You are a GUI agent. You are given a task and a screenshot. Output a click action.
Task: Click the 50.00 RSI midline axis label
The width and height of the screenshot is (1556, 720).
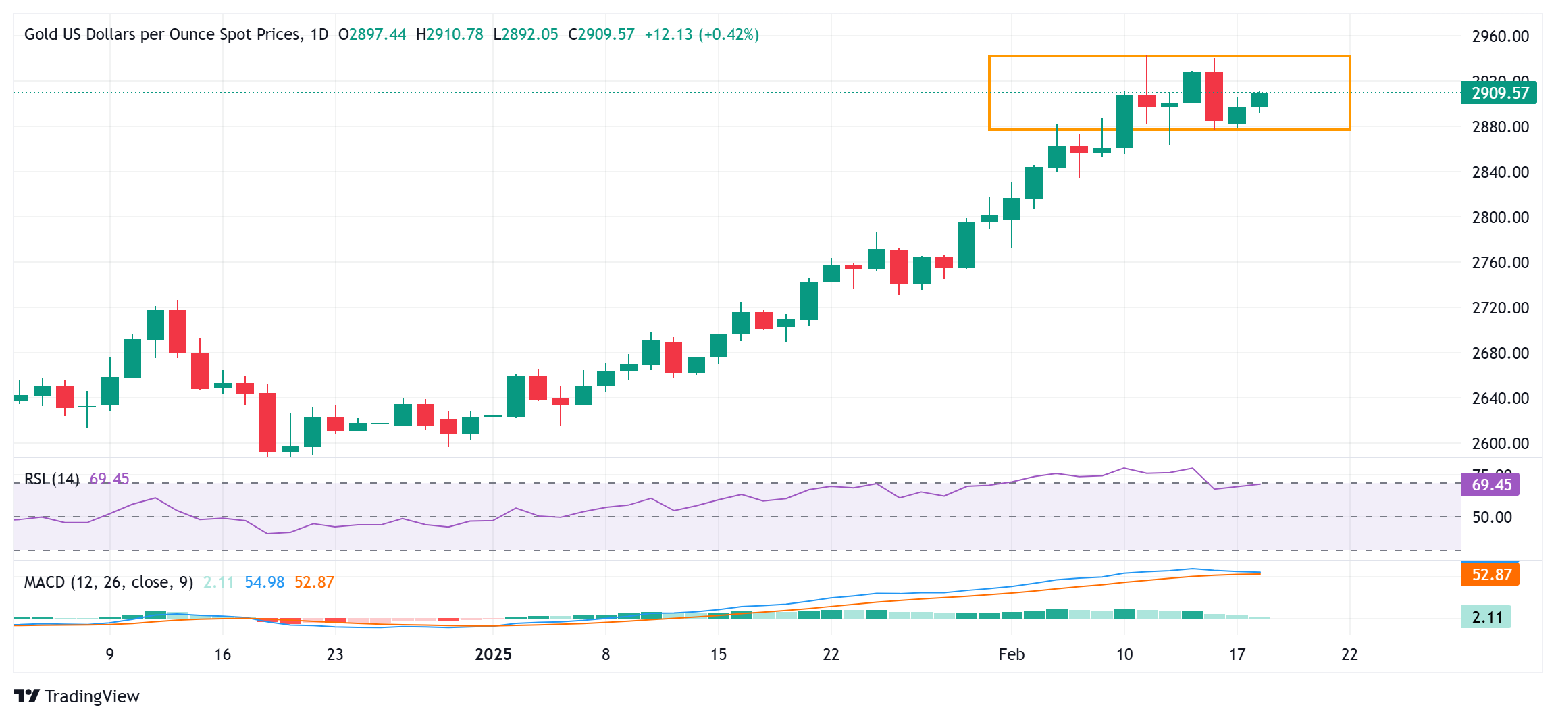coord(1492,517)
